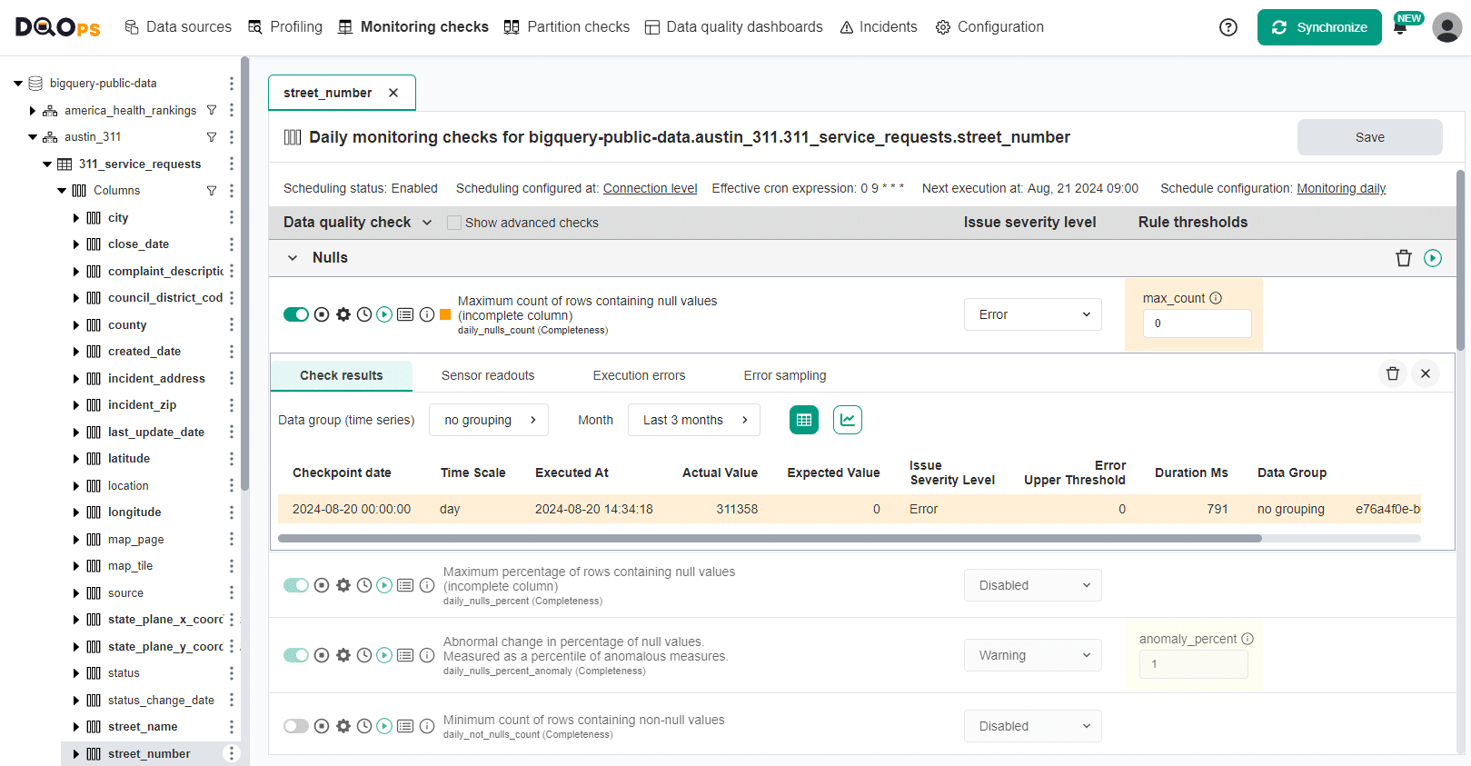The height and width of the screenshot is (766, 1471).
Task: Click the disable-check circle icon for daily_nulls_count
Action: coord(322,314)
